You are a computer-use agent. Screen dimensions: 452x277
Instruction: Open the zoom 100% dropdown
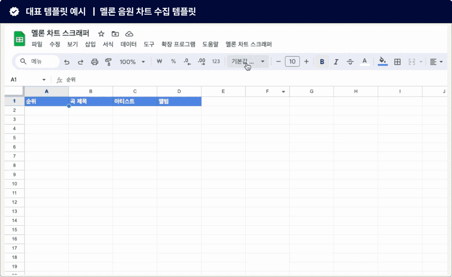[132, 62]
